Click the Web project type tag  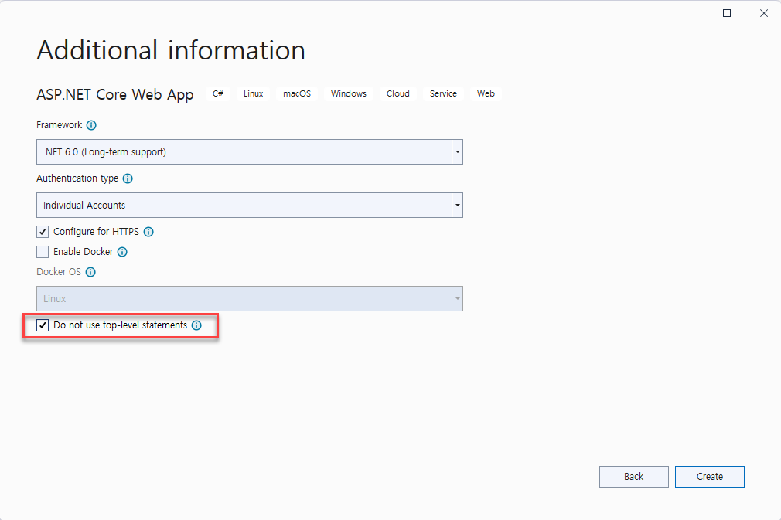coord(486,93)
